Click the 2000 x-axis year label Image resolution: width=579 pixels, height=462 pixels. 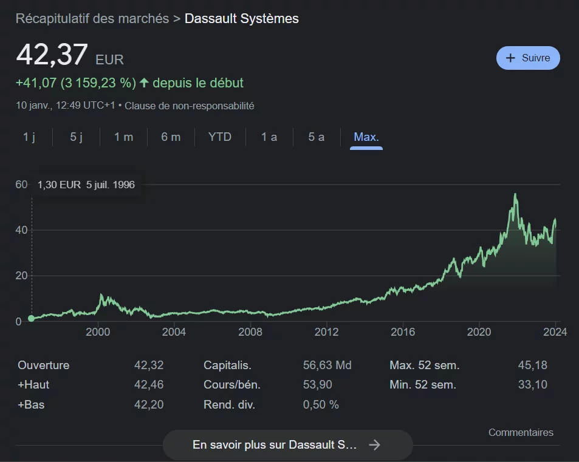[98, 331]
